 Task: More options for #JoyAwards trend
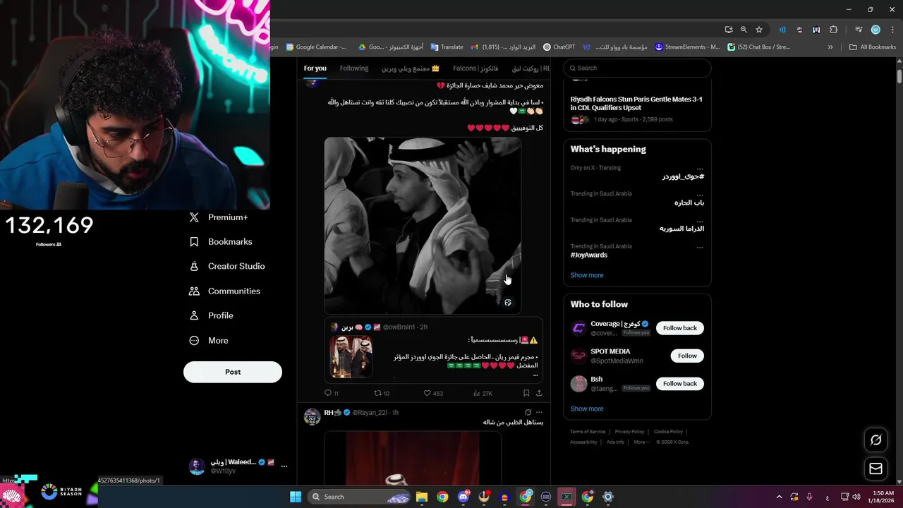tap(700, 247)
